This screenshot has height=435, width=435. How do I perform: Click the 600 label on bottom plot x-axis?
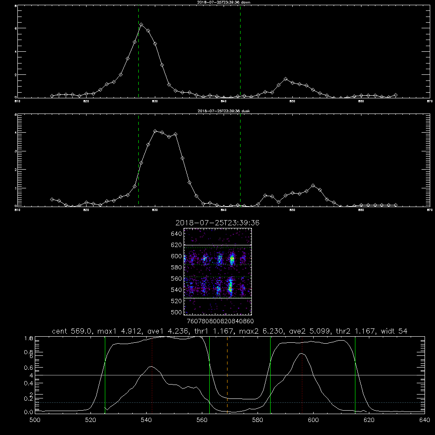pyautogui.click(x=313, y=420)
